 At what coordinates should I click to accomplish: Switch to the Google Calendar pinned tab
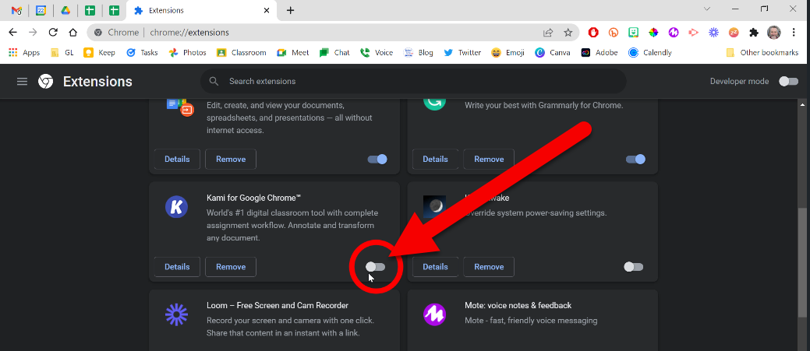41,10
